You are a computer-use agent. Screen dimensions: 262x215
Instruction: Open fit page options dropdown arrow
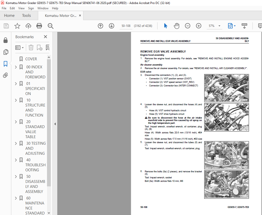coord(235,26)
